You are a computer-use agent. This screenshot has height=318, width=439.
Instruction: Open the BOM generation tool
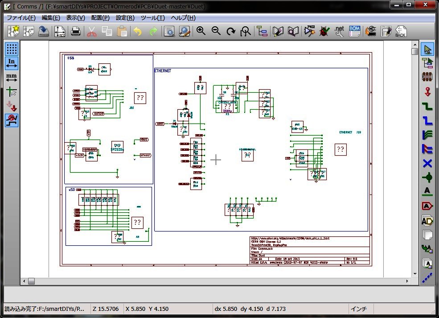tap(354, 31)
